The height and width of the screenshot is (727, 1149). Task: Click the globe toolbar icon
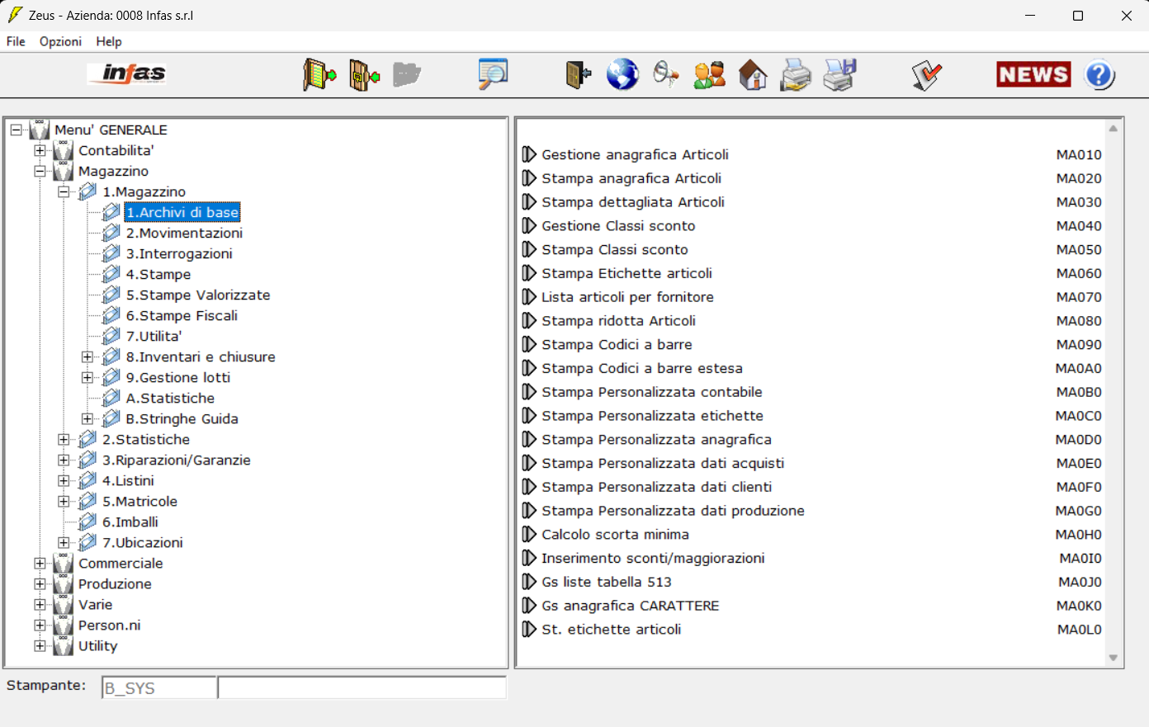coord(622,75)
